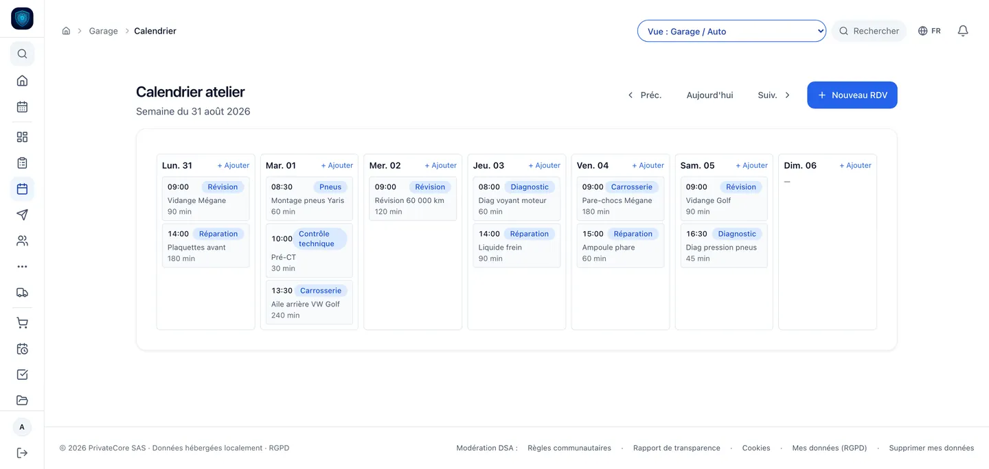The height and width of the screenshot is (469, 989).
Task: Open the Aile arrière VW Golf appointment
Action: (x=309, y=302)
